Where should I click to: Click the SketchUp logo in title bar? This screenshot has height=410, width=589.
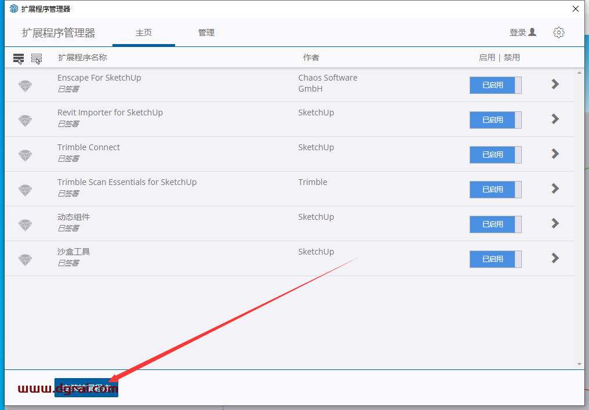[x=14, y=9]
